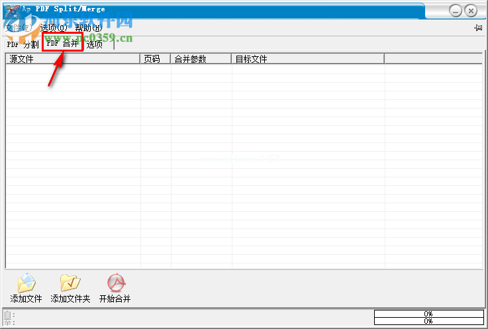Viewport: 488px width, 329px height.
Task: Open the 选项(O) menu
Action: 54,28
